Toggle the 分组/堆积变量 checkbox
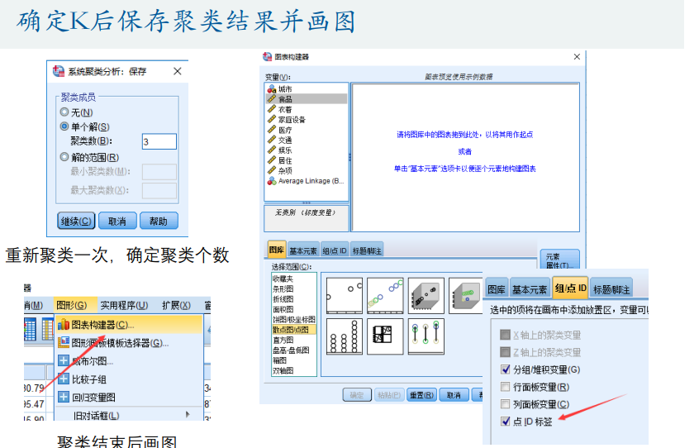The height and width of the screenshot is (448, 699). 506,369
